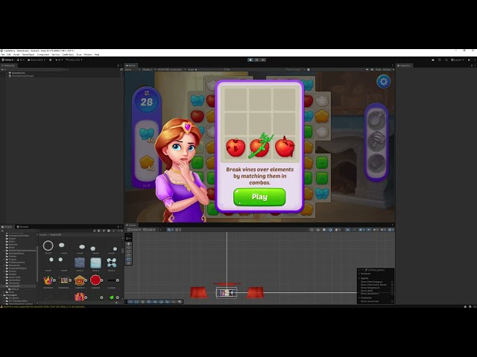Select the four-circle cross texture thumbnail
Viewport: 477px width, 357px height.
click(x=112, y=263)
